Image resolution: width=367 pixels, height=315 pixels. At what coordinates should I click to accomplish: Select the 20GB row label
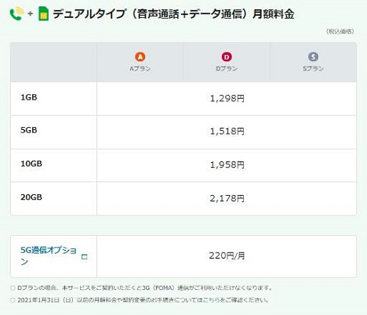(x=31, y=197)
